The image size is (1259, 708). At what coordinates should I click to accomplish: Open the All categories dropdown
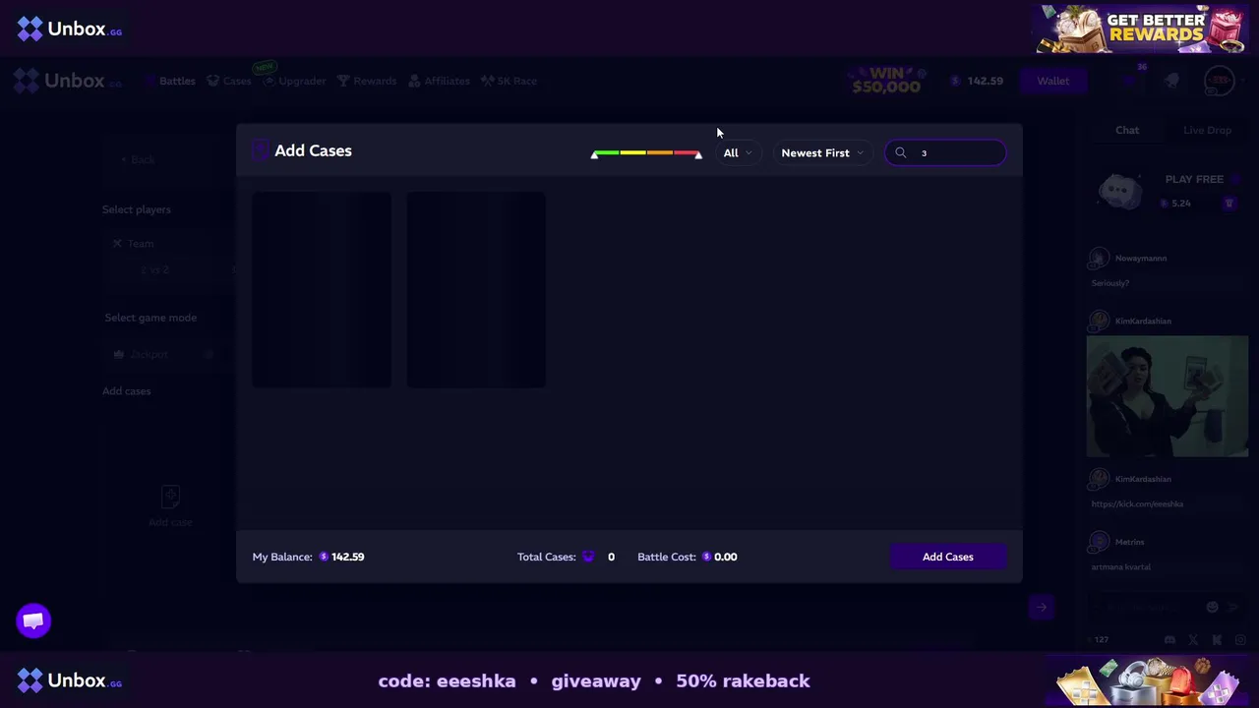(737, 152)
